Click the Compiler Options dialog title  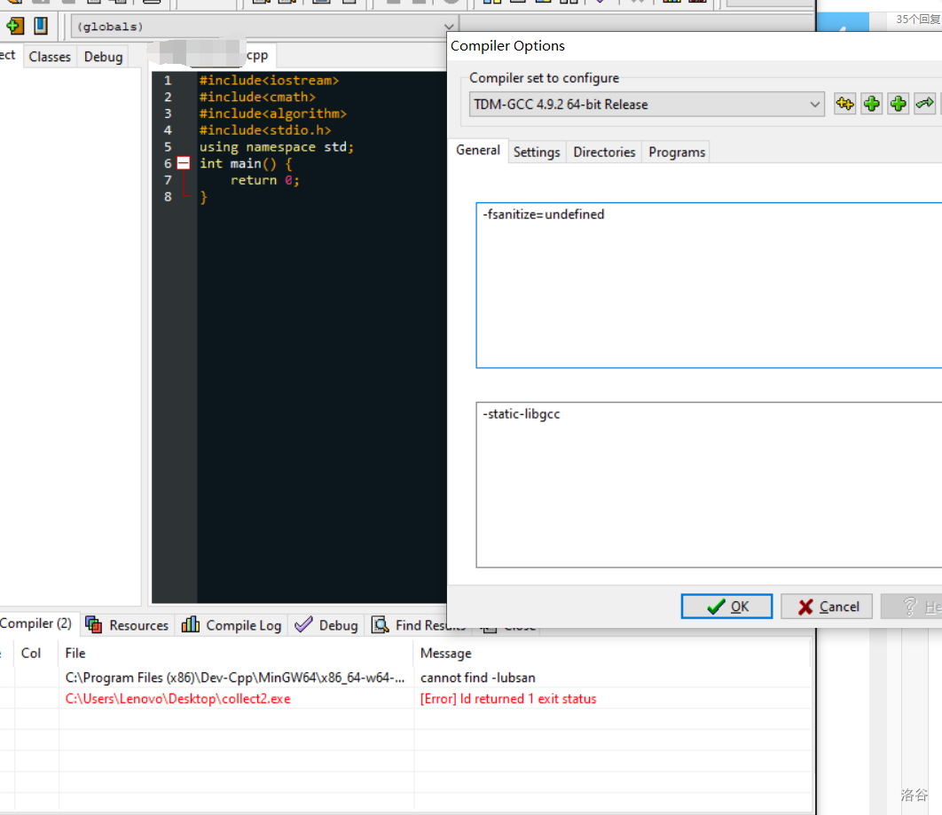(507, 45)
